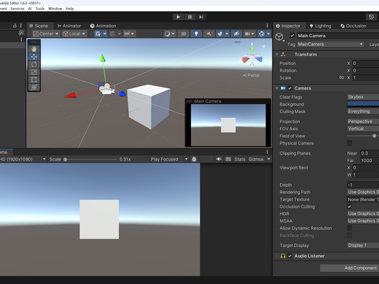Open the Local handle rotation dropdown
This screenshot has height=284, width=379.
coord(74,34)
